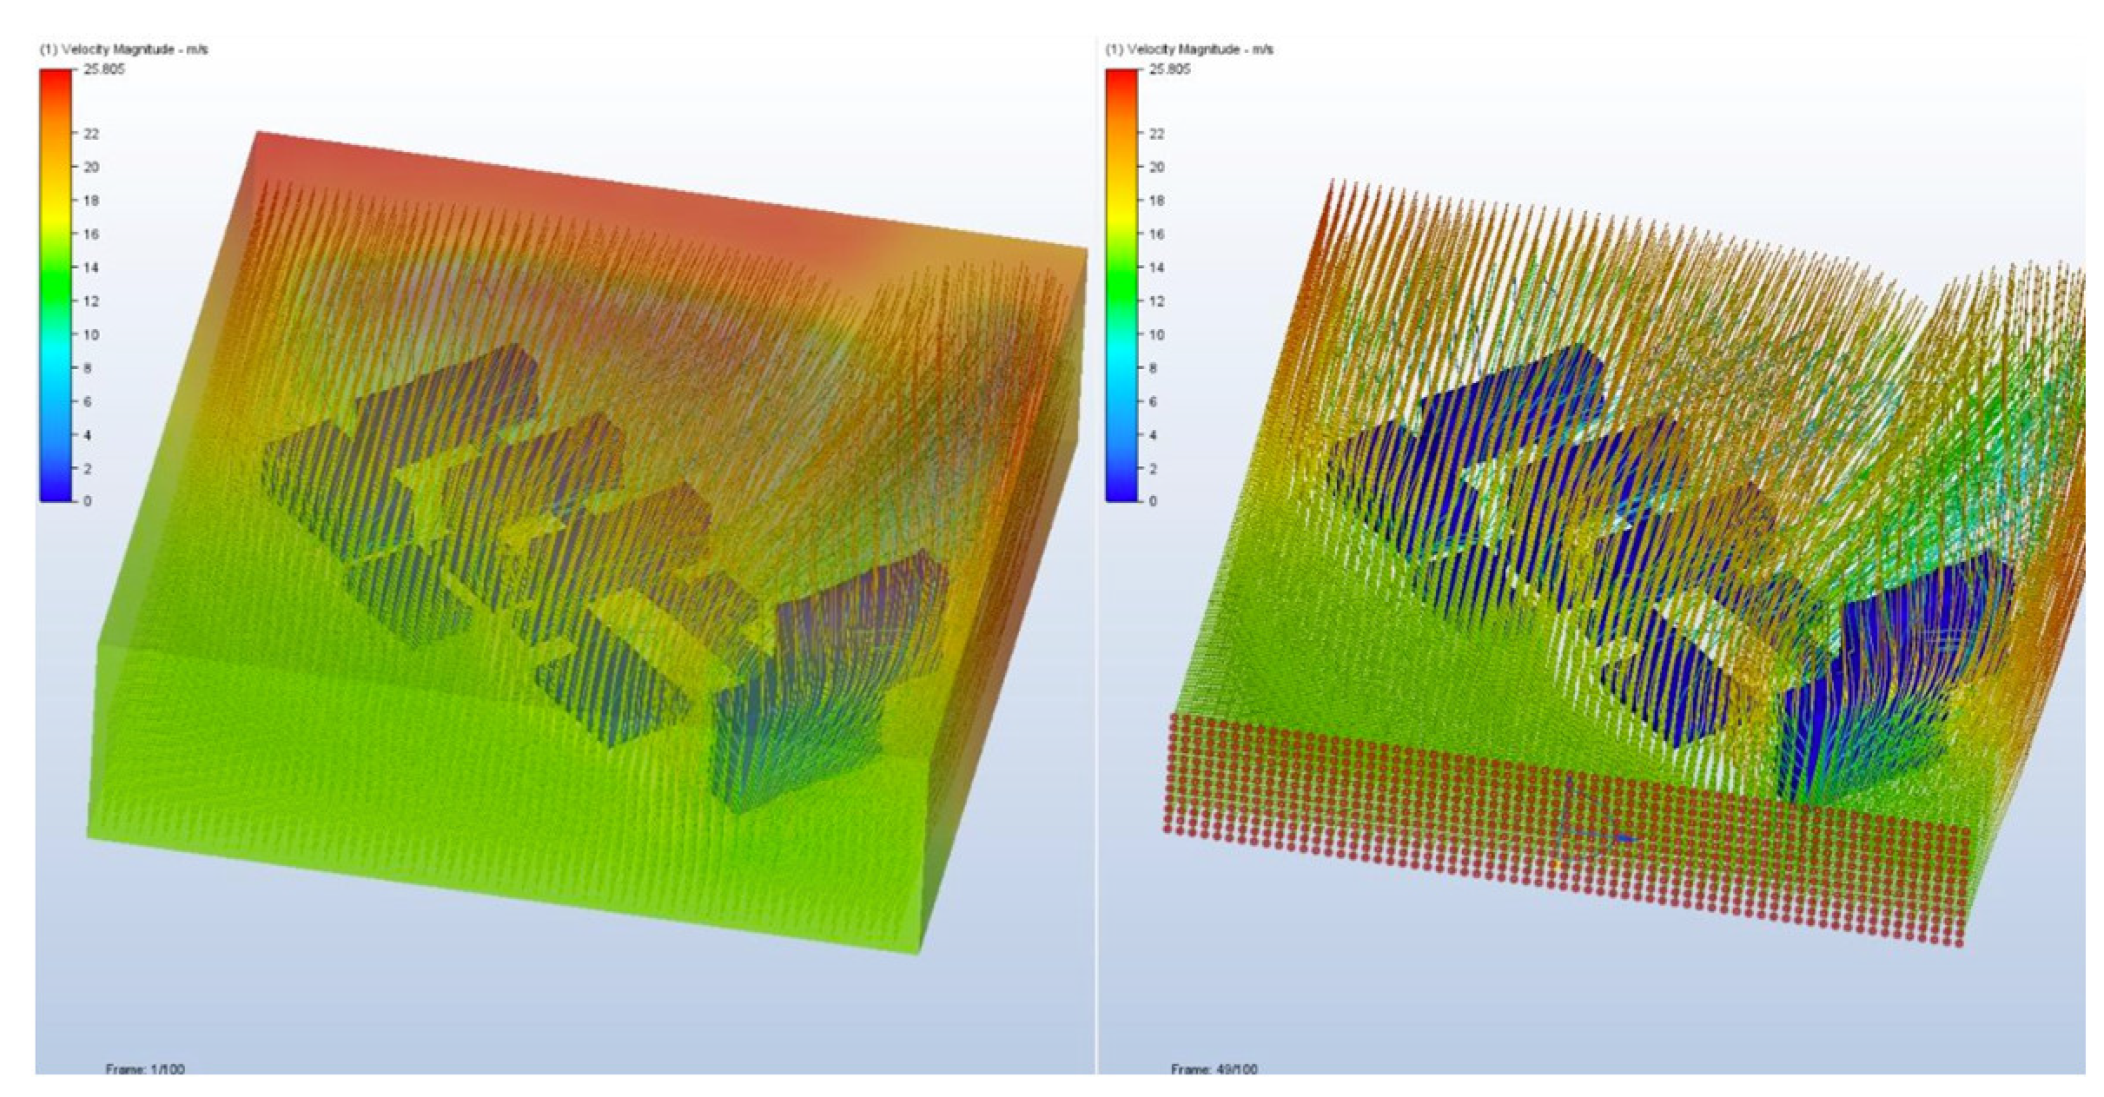Select the left 'Velocity Magnitude - m/s' legend title
Viewport: 2104px width, 1097px height.
(x=124, y=50)
